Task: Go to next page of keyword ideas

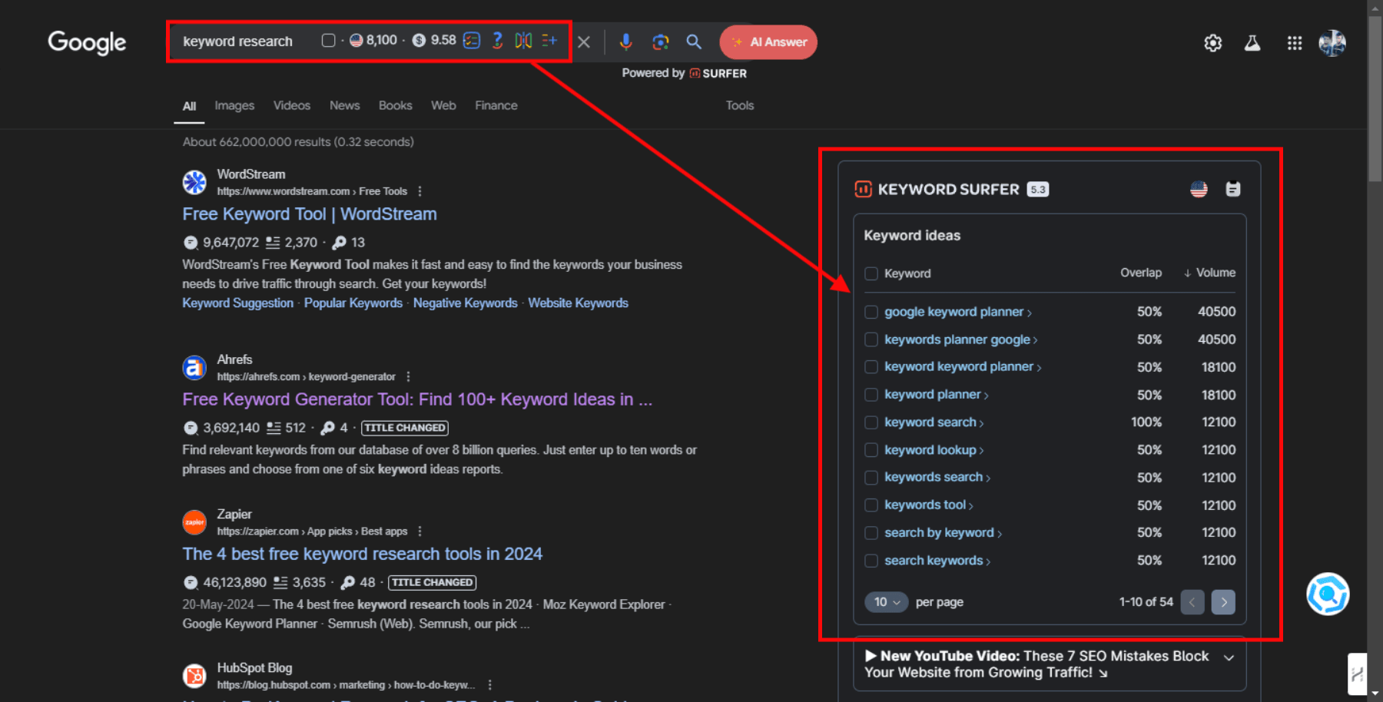Action: pos(1223,602)
